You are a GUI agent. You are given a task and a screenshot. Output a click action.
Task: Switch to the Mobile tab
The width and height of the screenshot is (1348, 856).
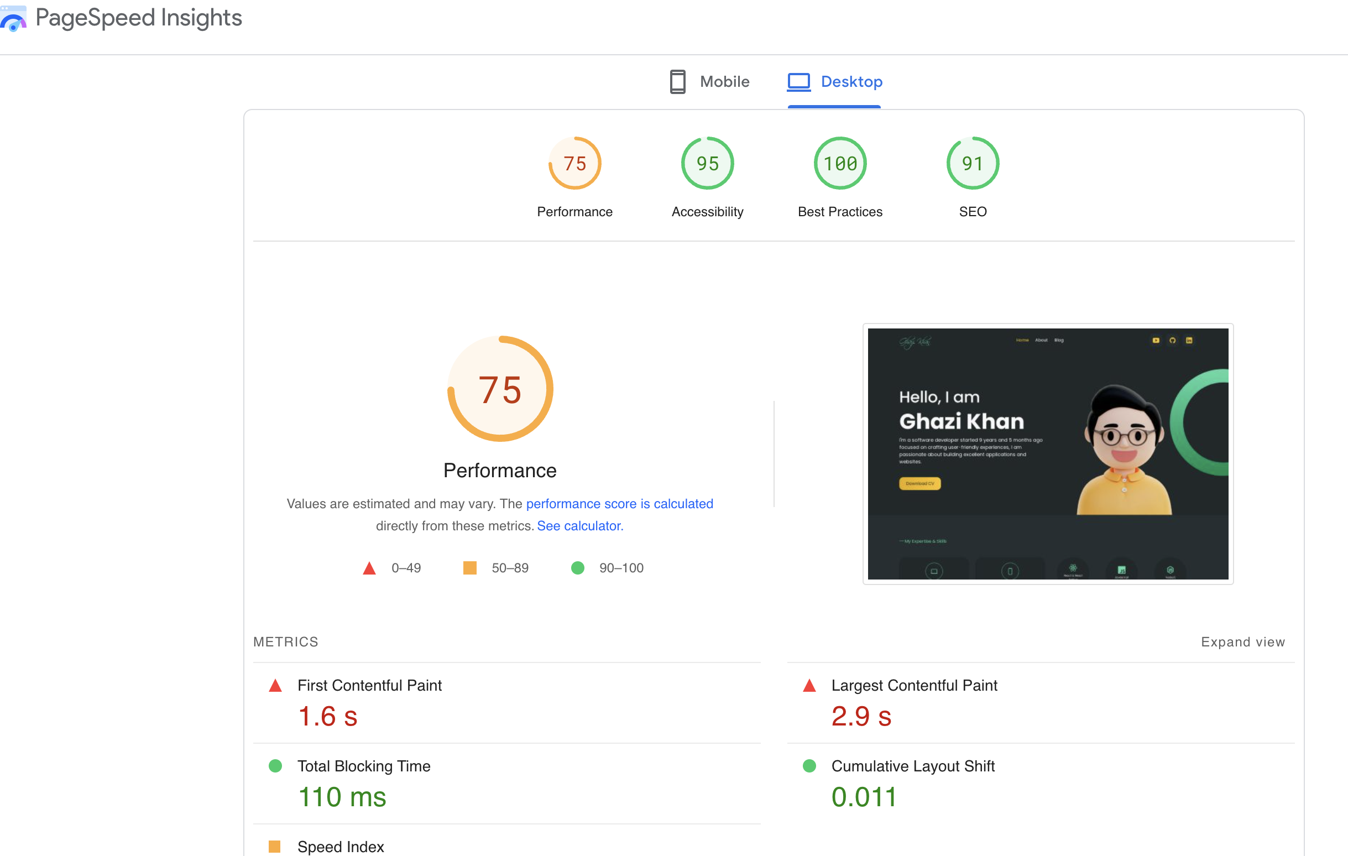coord(724,82)
